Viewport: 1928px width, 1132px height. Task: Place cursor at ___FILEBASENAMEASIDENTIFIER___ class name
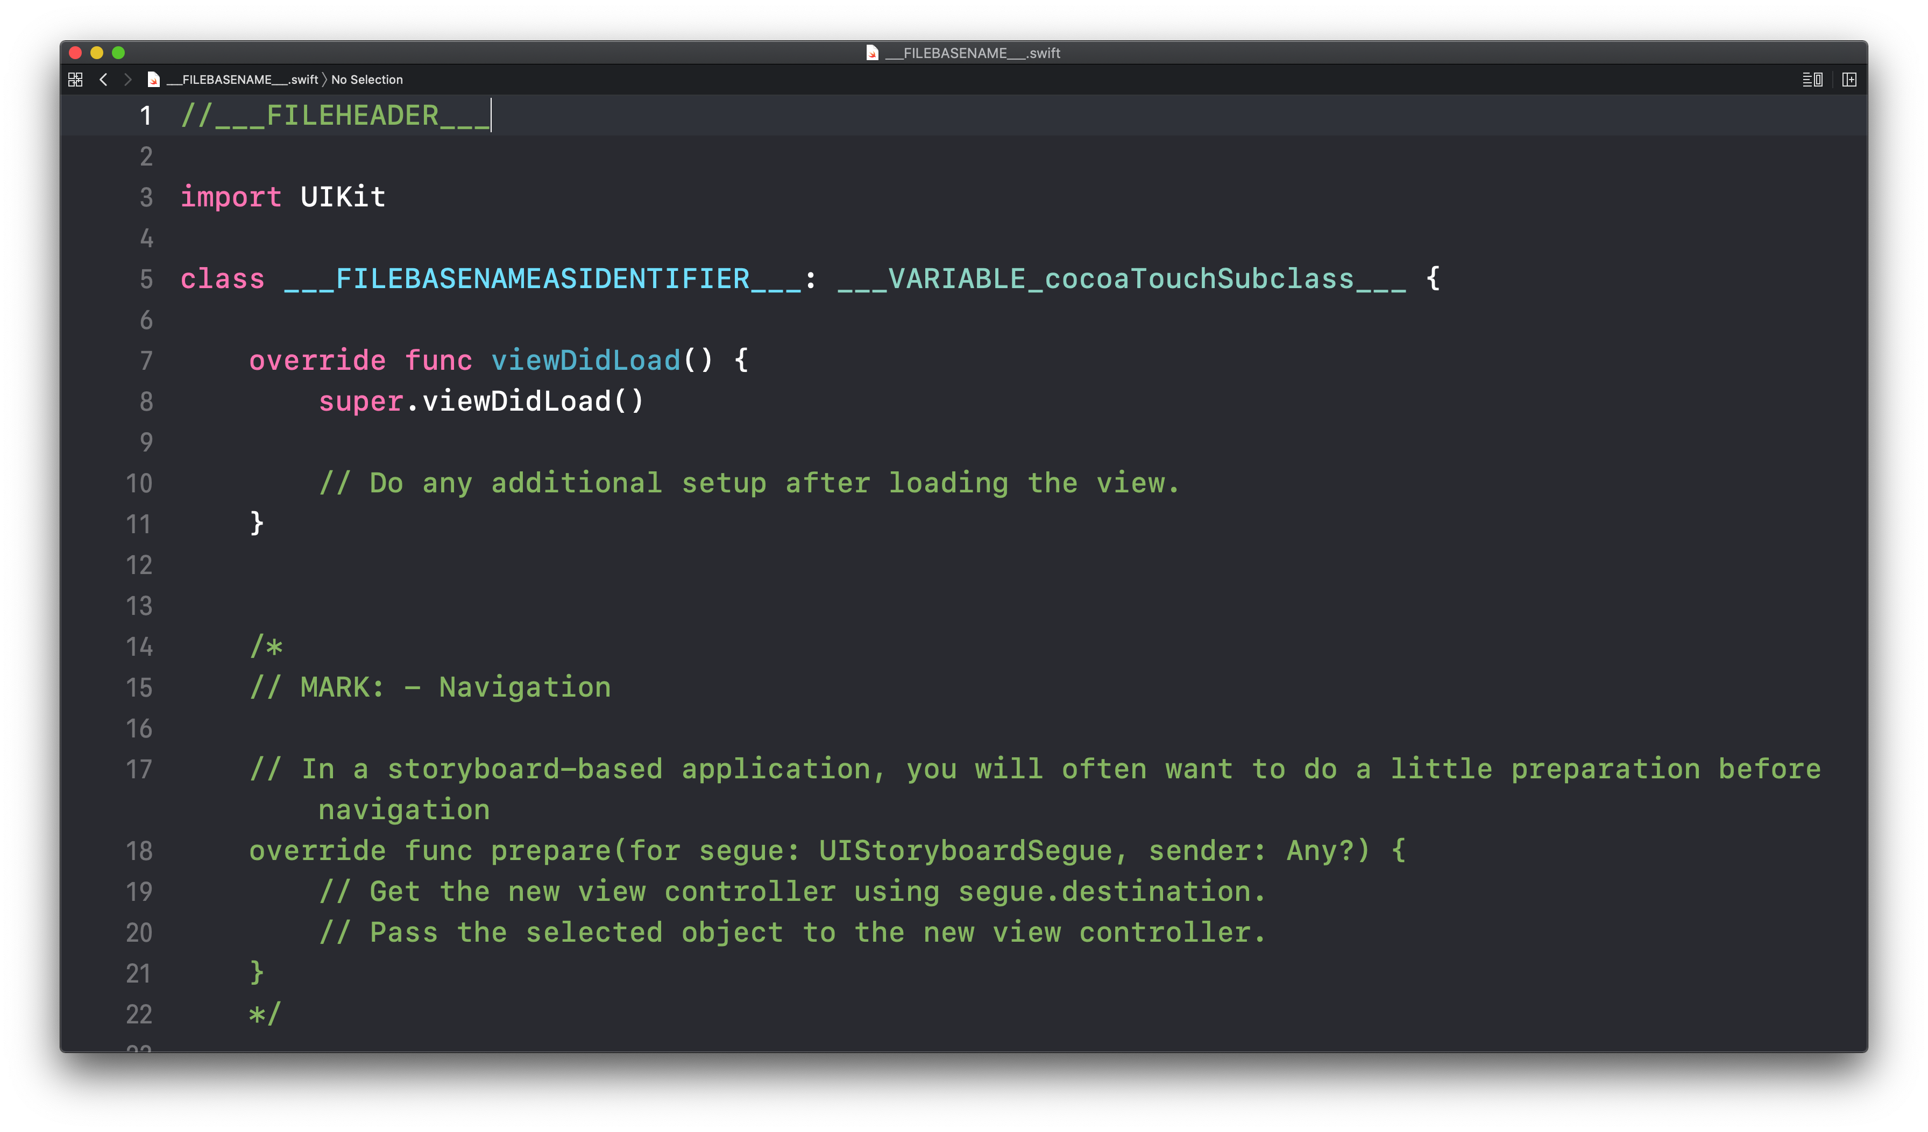[542, 279]
